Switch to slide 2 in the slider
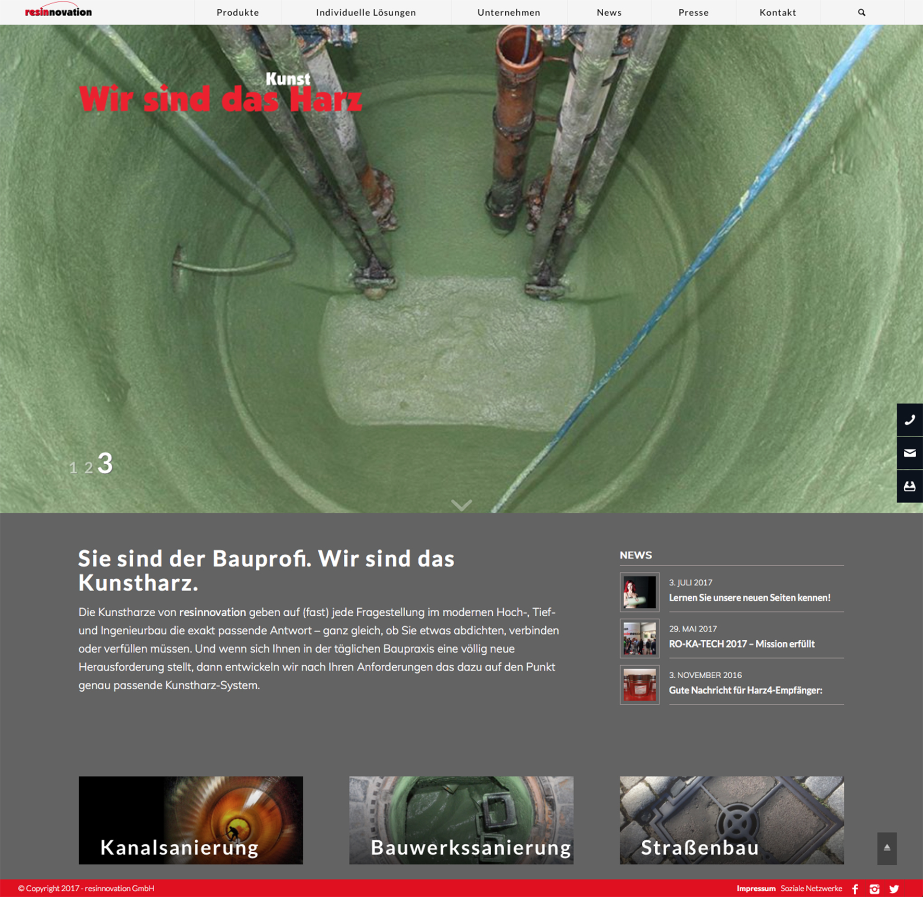Viewport: 923px width, 897px height. (89, 468)
